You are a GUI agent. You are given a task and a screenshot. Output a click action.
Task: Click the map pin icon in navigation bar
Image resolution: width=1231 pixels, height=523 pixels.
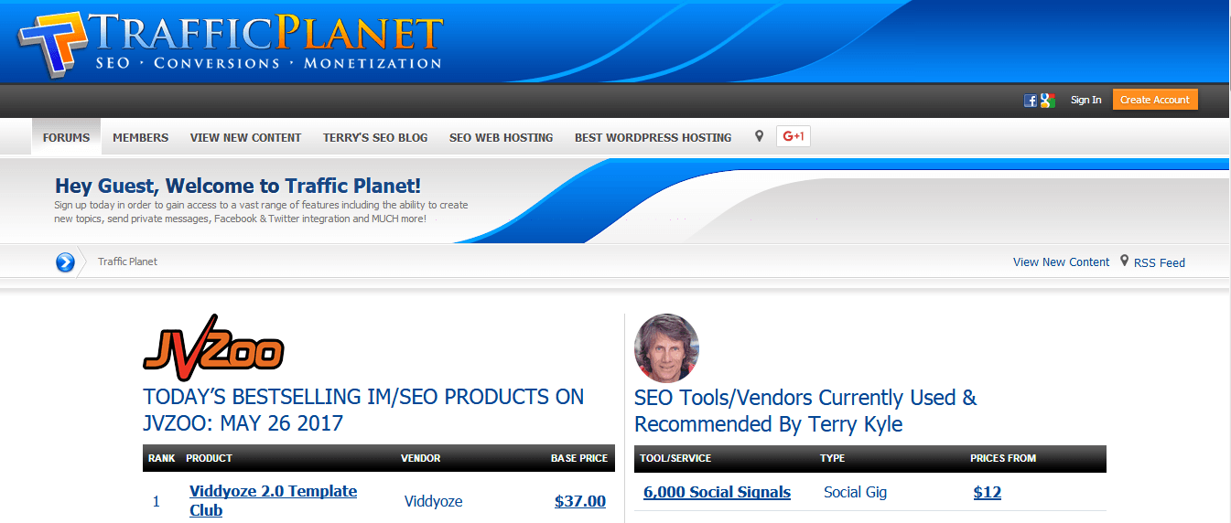coord(759,136)
